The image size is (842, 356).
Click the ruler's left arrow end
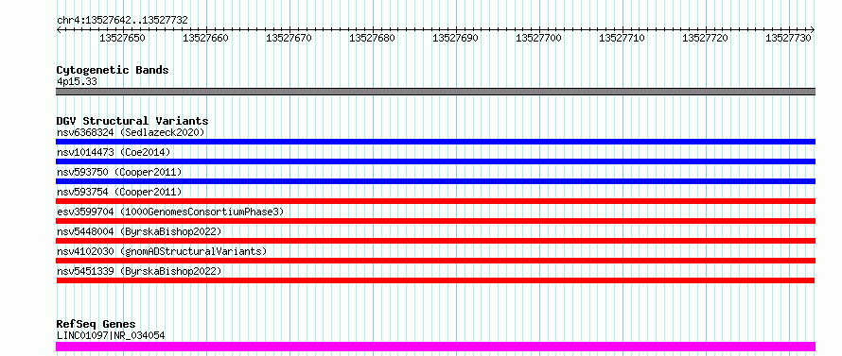[59, 30]
